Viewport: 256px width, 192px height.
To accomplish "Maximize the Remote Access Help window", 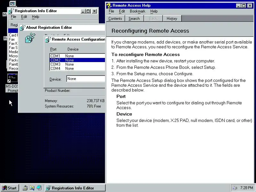I will click(244, 6).
